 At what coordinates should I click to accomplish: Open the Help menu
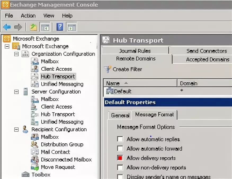coord(67,16)
